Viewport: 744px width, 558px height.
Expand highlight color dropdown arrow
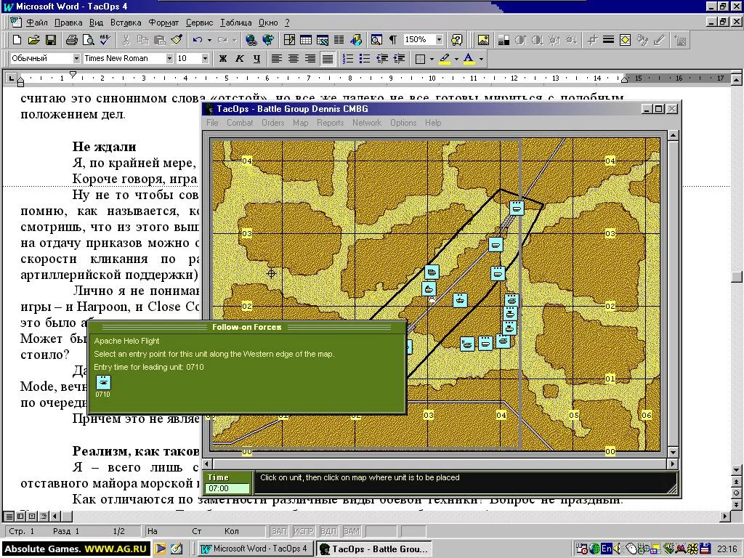coord(456,59)
